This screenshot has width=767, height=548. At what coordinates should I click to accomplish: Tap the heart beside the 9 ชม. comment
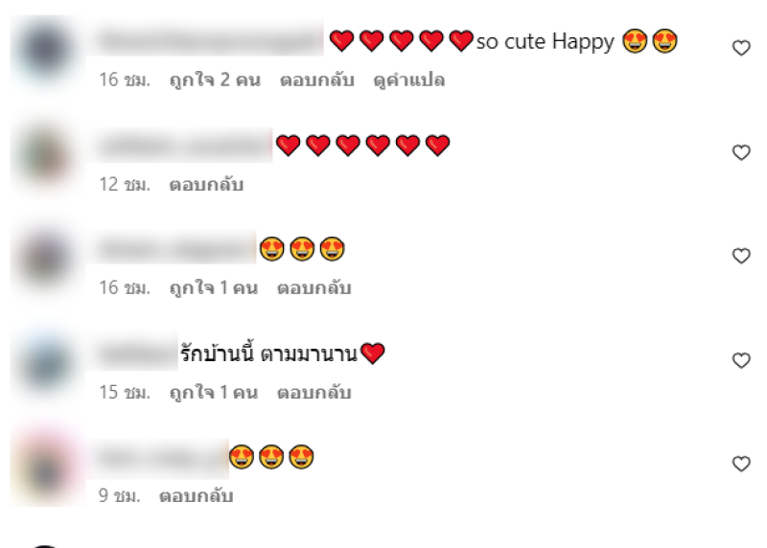click(x=741, y=464)
